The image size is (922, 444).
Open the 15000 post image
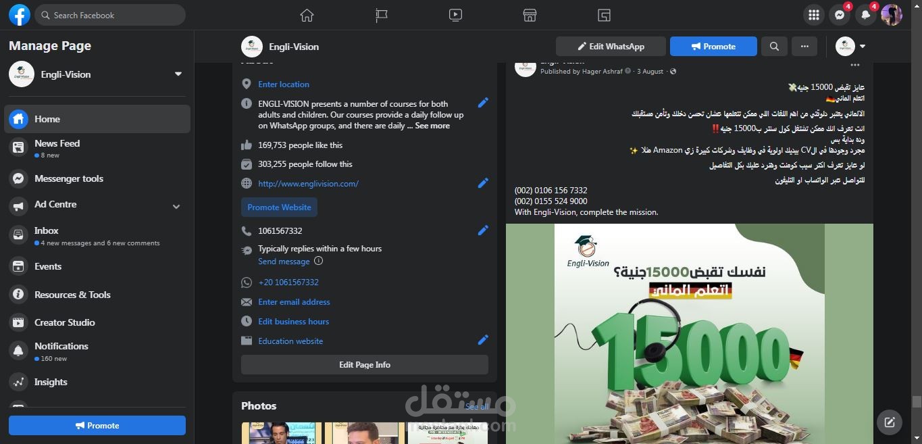point(689,334)
